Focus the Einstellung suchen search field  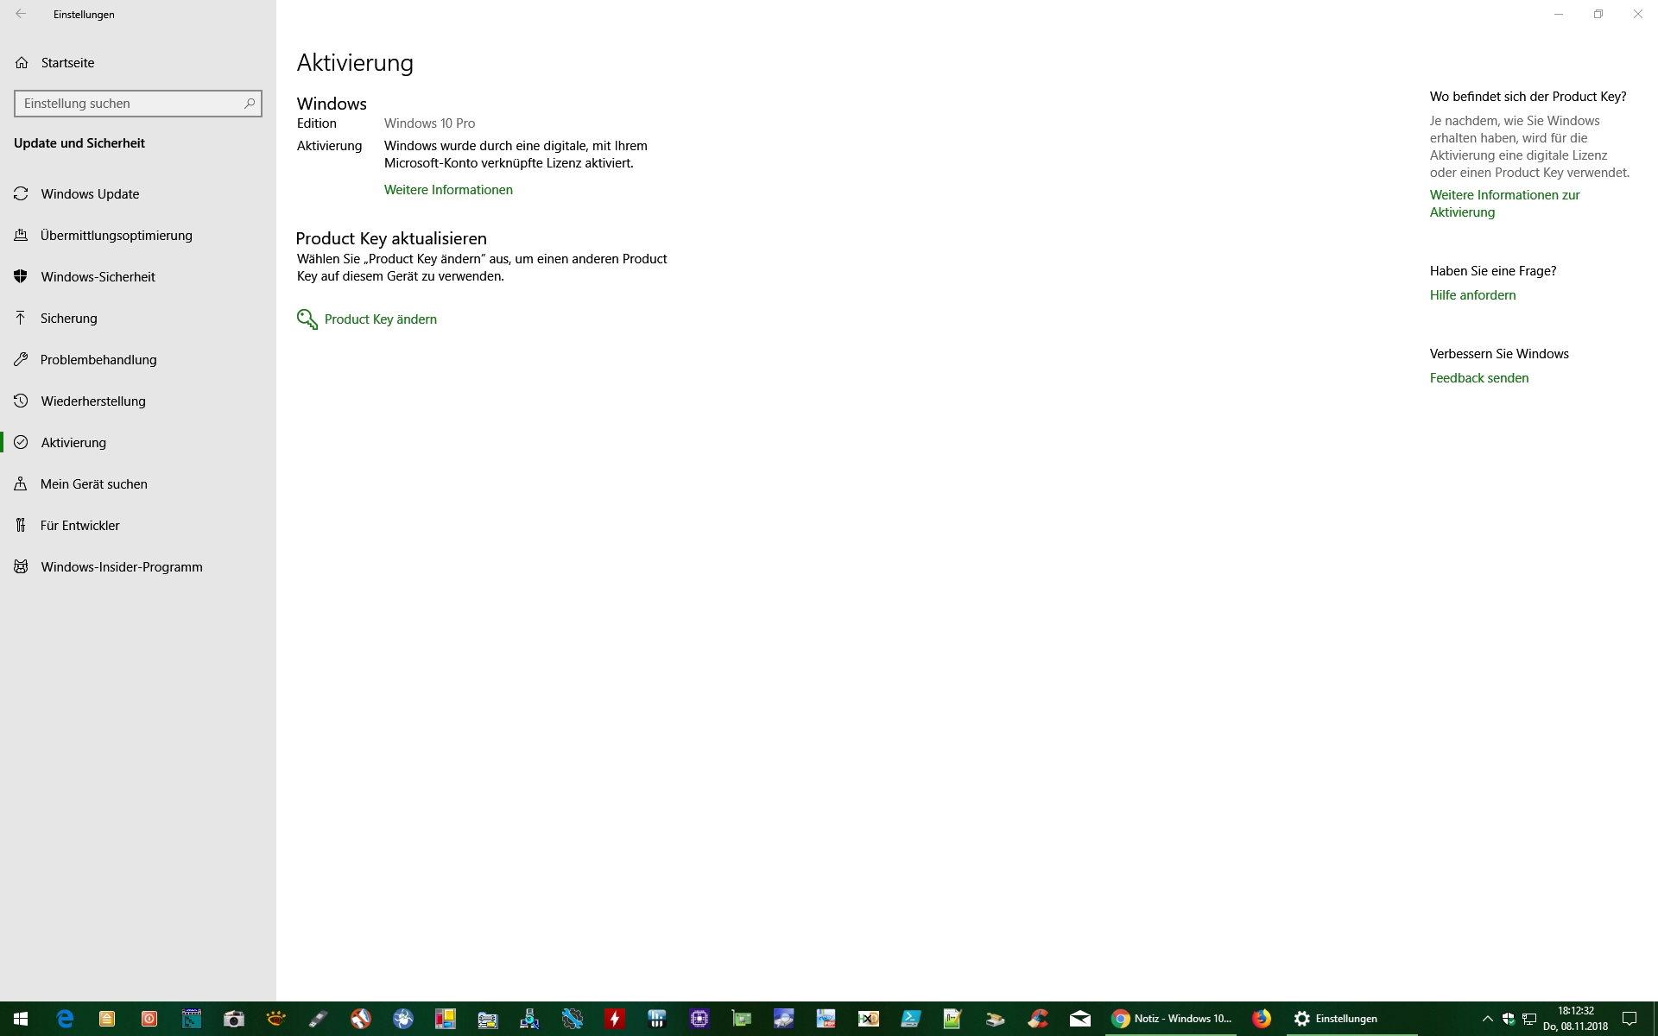[x=130, y=104]
